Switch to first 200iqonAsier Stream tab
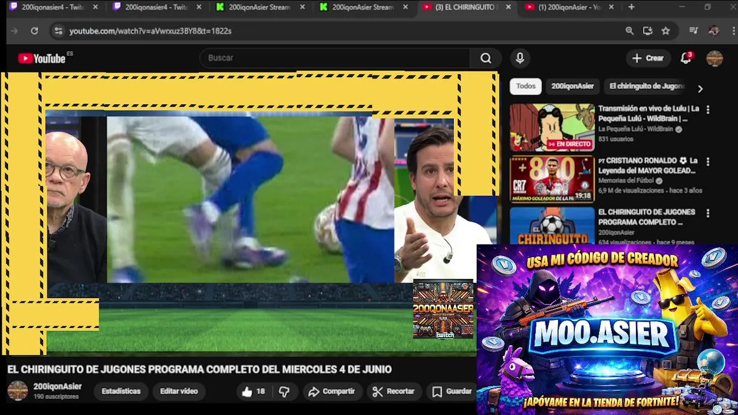The image size is (738, 415). pyautogui.click(x=261, y=7)
